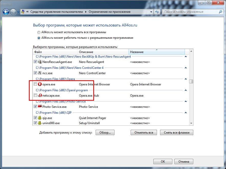
Task: Click the 'Отметить все' button
Action: click(144, 133)
